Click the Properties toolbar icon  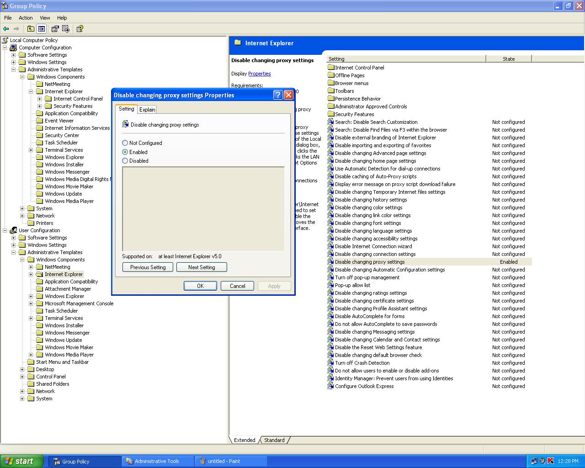[55, 29]
